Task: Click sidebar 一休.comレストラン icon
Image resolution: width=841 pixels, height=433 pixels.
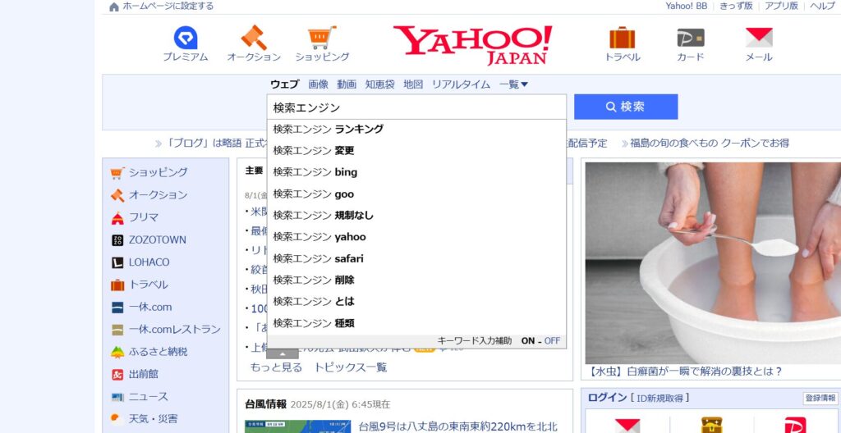Action: click(x=117, y=330)
